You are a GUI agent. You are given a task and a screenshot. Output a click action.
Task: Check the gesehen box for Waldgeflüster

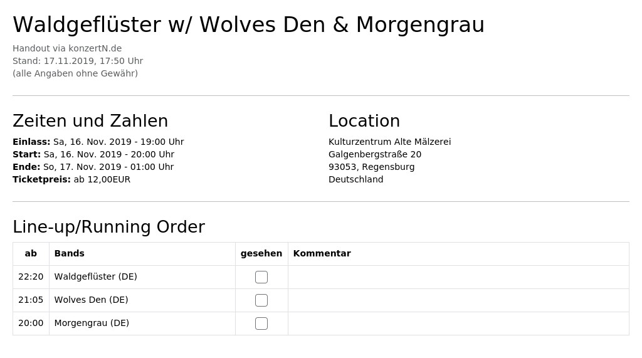(x=261, y=277)
